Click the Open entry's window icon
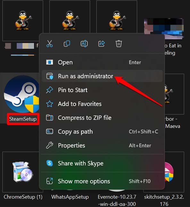The image size is (190, 207). pos(50,62)
